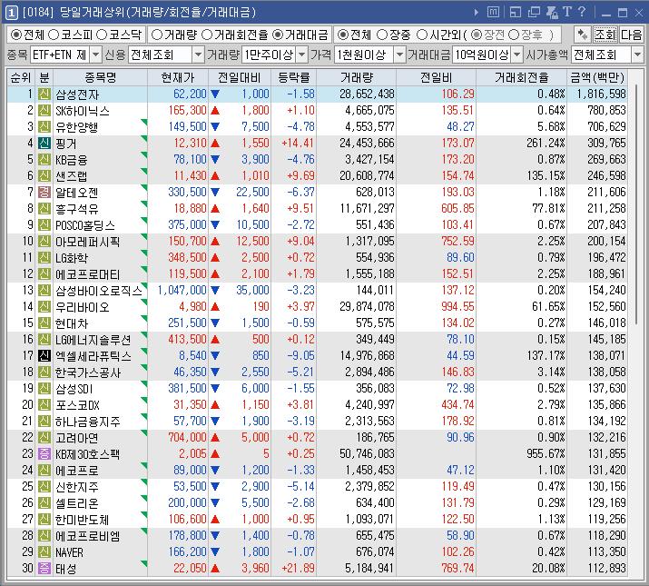Open the SK하이닉스 stock name
649x586 pixels.
click(83, 111)
